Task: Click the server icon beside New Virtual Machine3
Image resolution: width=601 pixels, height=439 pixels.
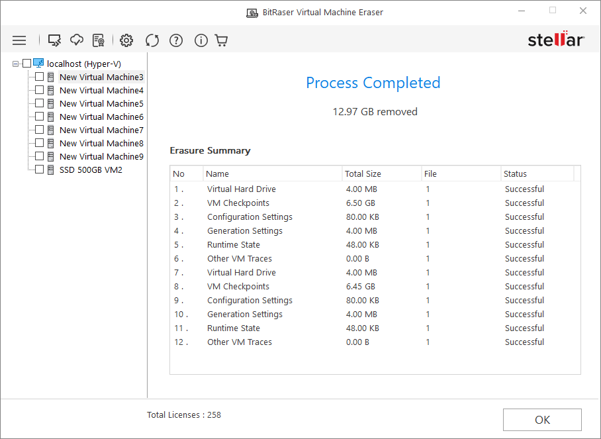Action: tap(50, 77)
